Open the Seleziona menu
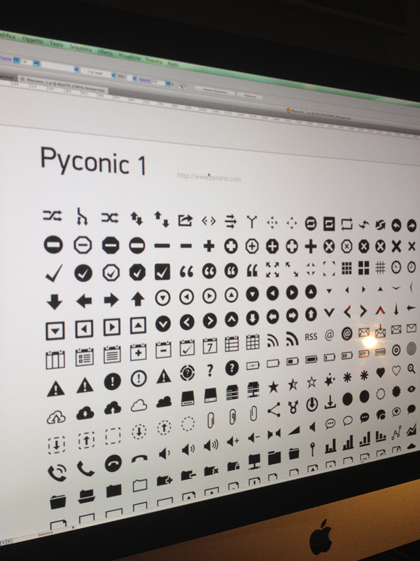The height and width of the screenshot is (561, 420). (x=80, y=48)
